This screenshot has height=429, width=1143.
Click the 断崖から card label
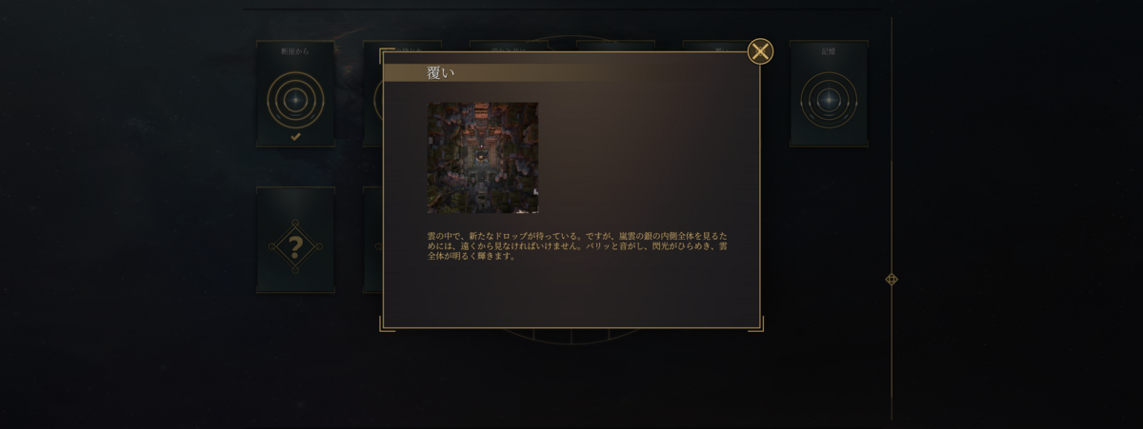tap(295, 51)
